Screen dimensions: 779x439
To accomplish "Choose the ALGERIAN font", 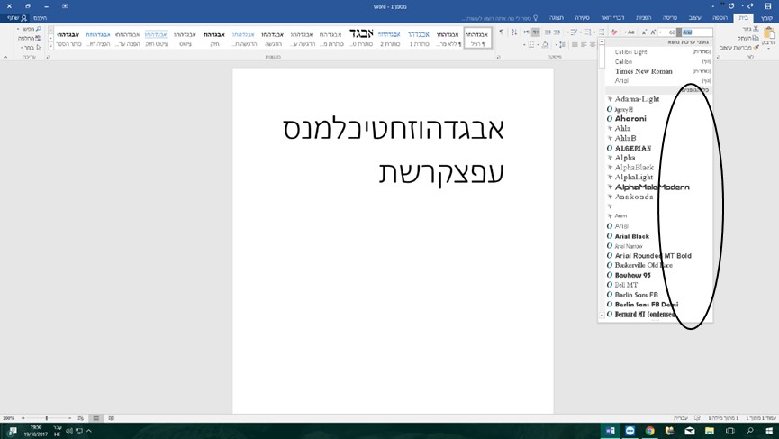I will tap(633, 148).
